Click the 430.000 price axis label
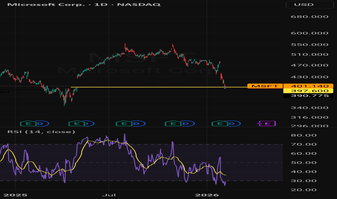This screenshot has height=199, width=337. [310, 77]
